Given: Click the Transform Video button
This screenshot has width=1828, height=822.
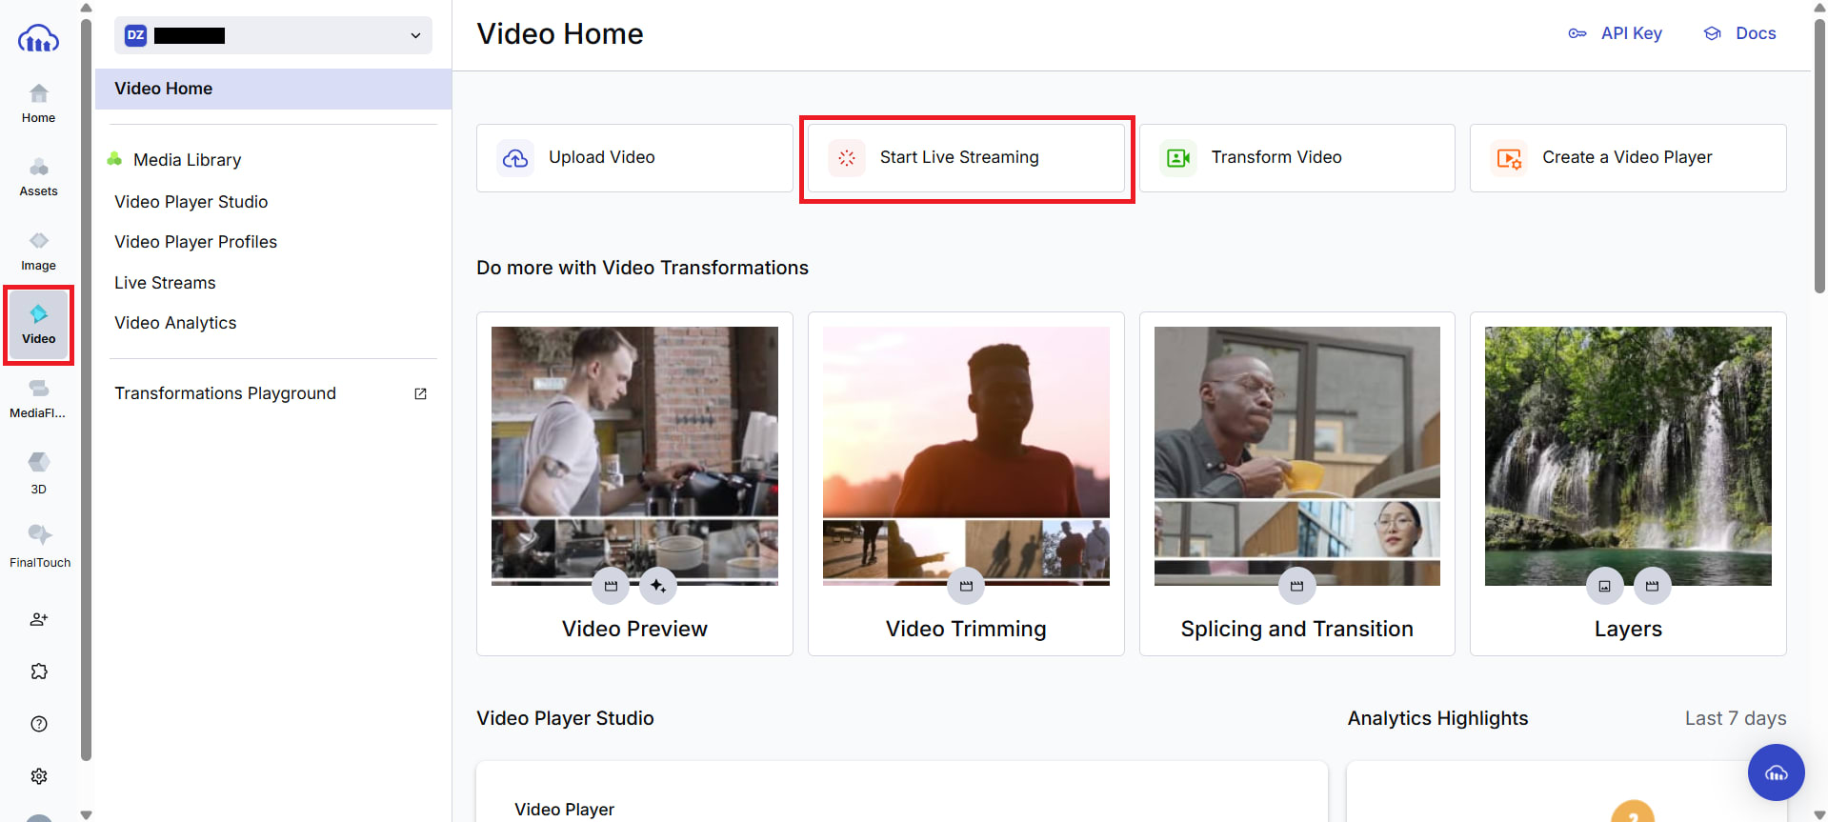Looking at the screenshot, I should (x=1296, y=158).
